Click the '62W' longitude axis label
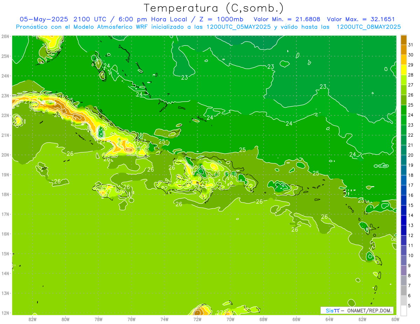 tap(362, 319)
